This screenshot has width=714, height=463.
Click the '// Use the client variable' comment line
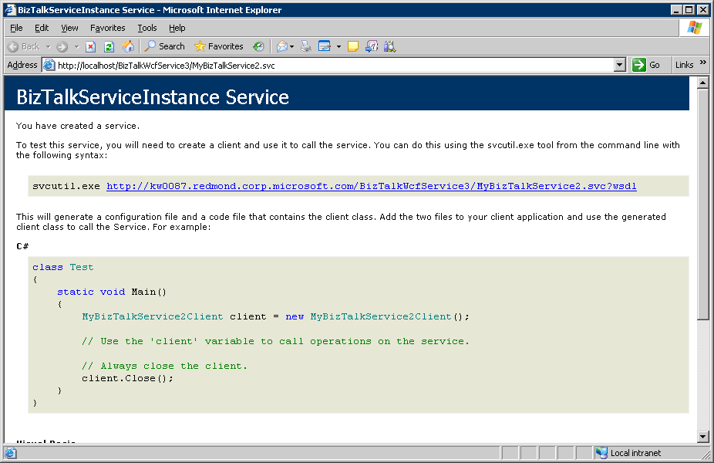coord(275,341)
